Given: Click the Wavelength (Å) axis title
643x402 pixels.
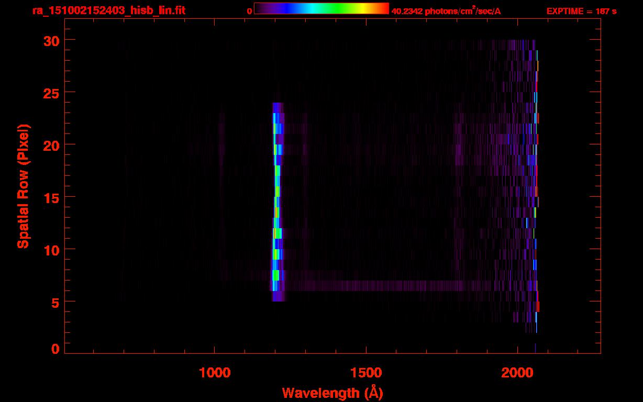Looking at the screenshot, I should coord(332,393).
